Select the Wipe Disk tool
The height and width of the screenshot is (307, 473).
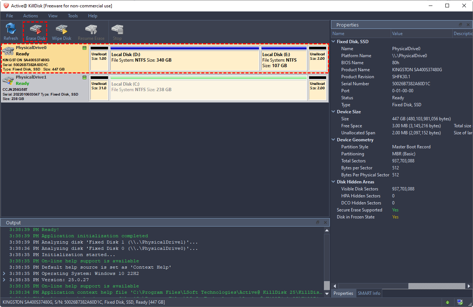62,30
